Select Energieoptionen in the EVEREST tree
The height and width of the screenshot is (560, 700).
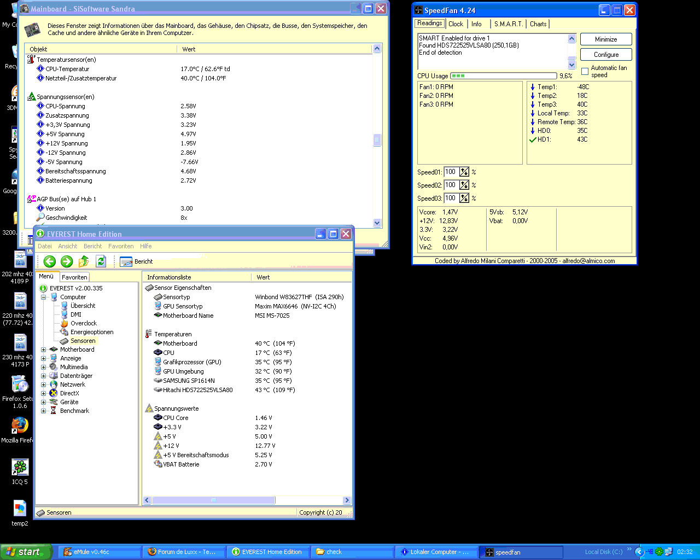coord(92,332)
